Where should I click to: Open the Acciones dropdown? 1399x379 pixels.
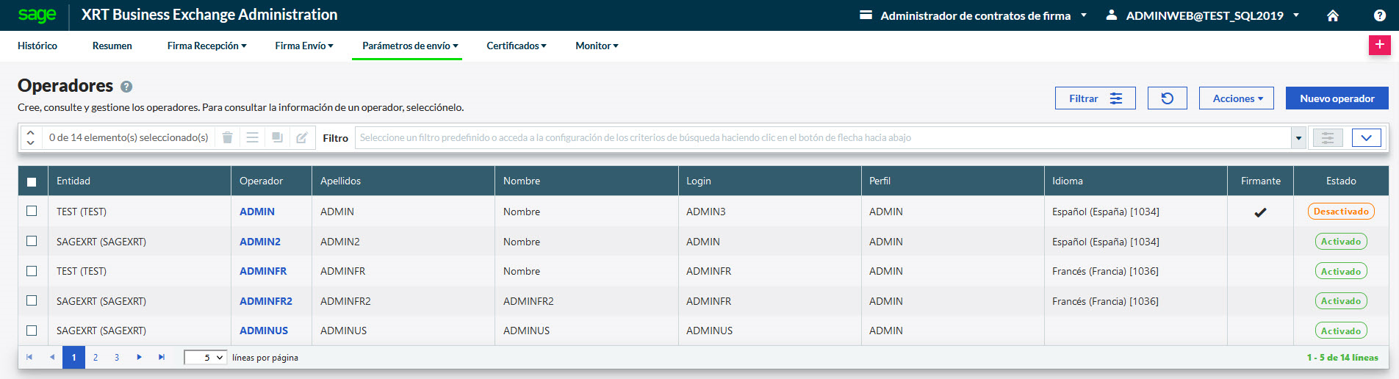click(1237, 98)
